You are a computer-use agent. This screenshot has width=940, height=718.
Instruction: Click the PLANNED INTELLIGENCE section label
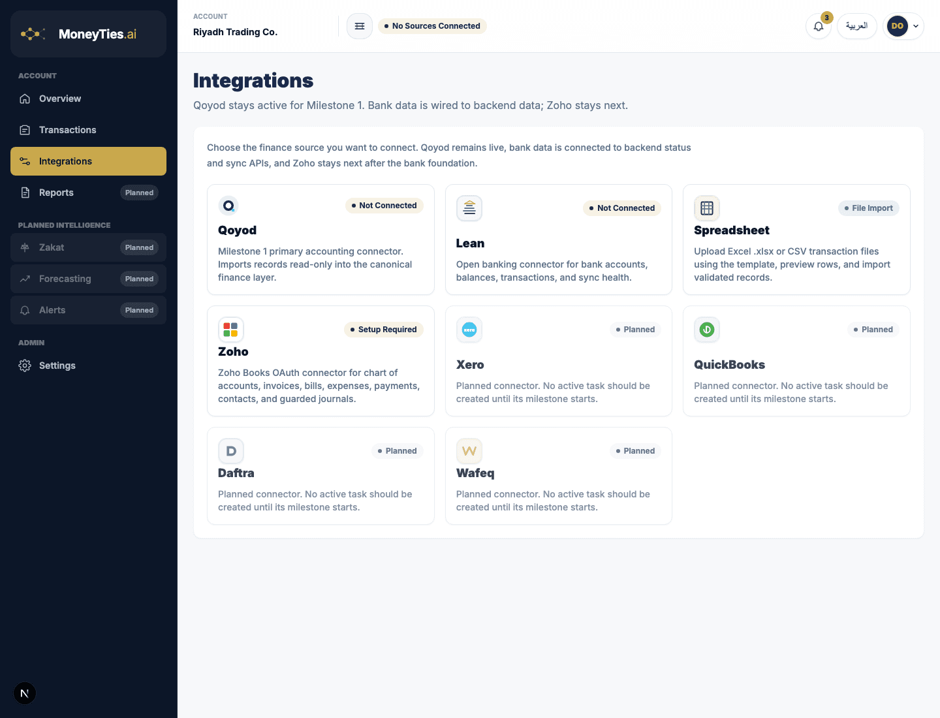coord(64,225)
